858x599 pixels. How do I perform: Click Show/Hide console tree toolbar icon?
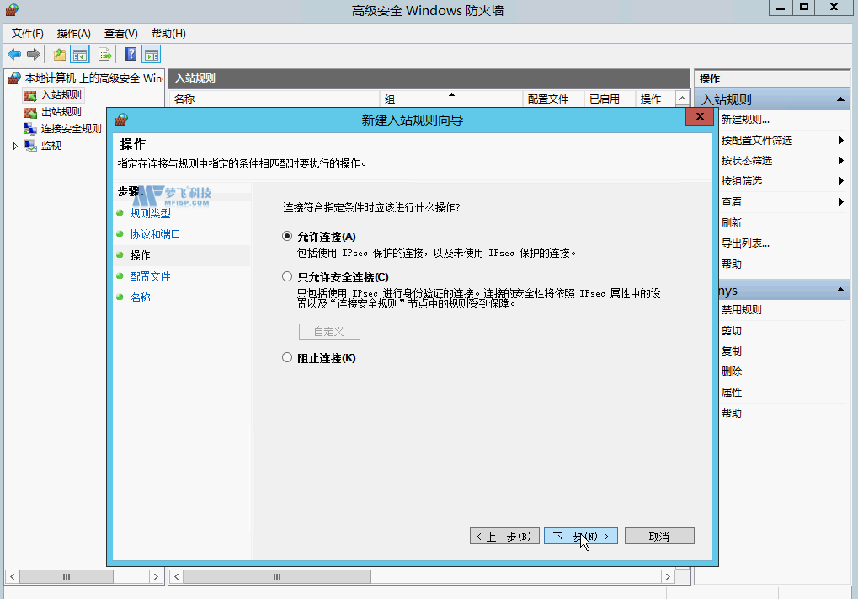(x=80, y=55)
